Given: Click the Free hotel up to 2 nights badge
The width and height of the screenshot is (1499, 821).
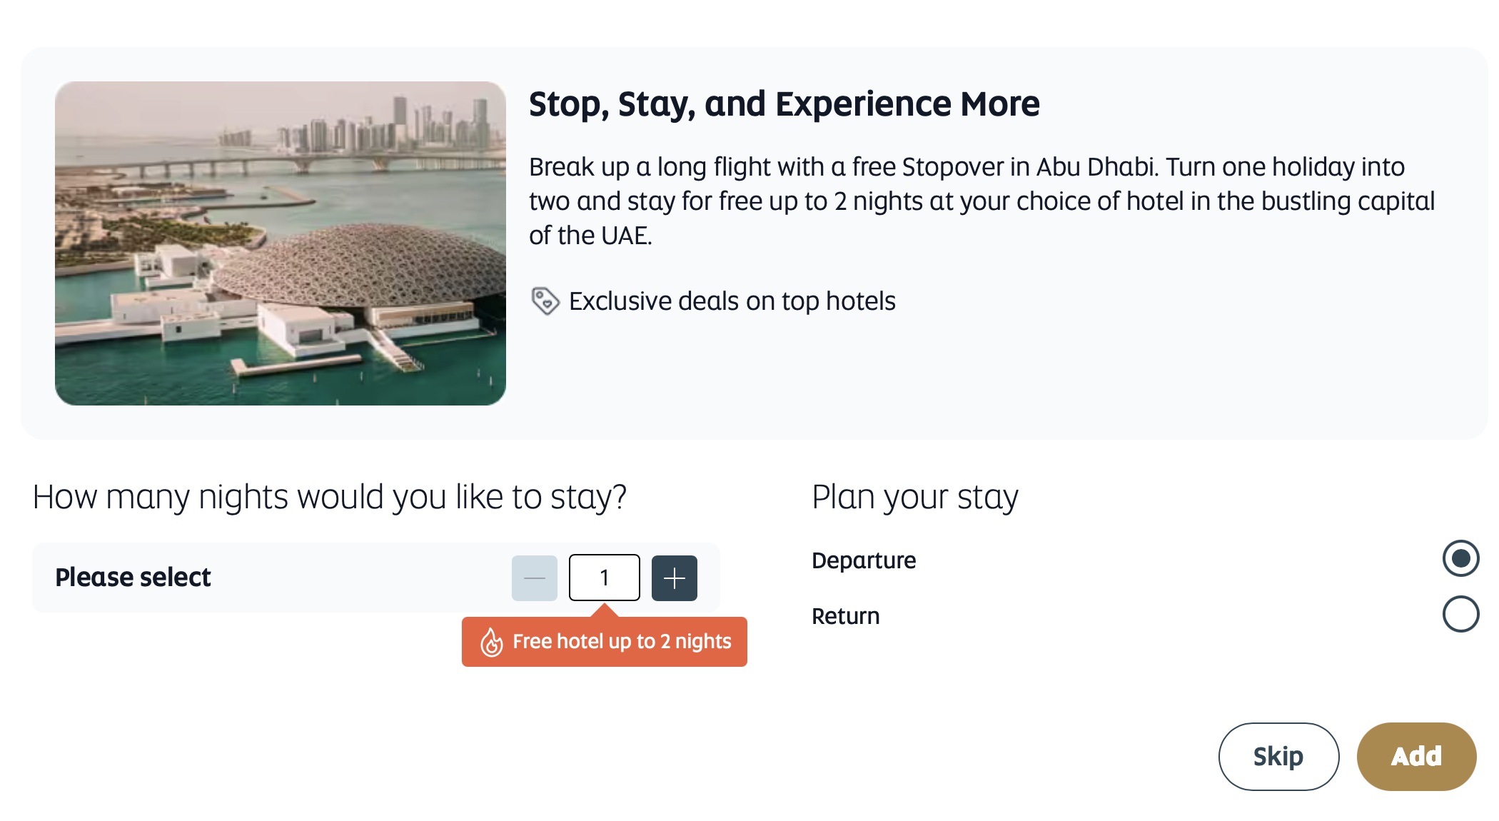Looking at the screenshot, I should pos(604,641).
